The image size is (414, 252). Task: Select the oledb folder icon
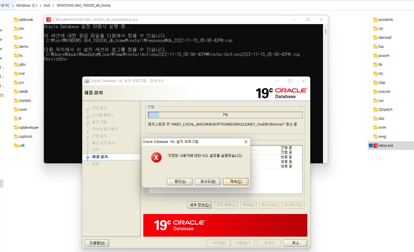pyautogui.click(x=16, y=92)
